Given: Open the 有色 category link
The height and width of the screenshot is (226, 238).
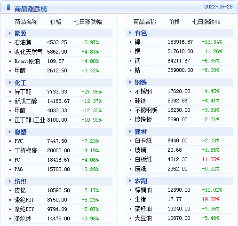Looking at the screenshot, I should click(x=141, y=33).
